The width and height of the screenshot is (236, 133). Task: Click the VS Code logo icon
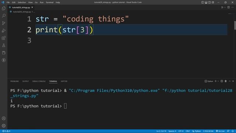click(3, 2)
